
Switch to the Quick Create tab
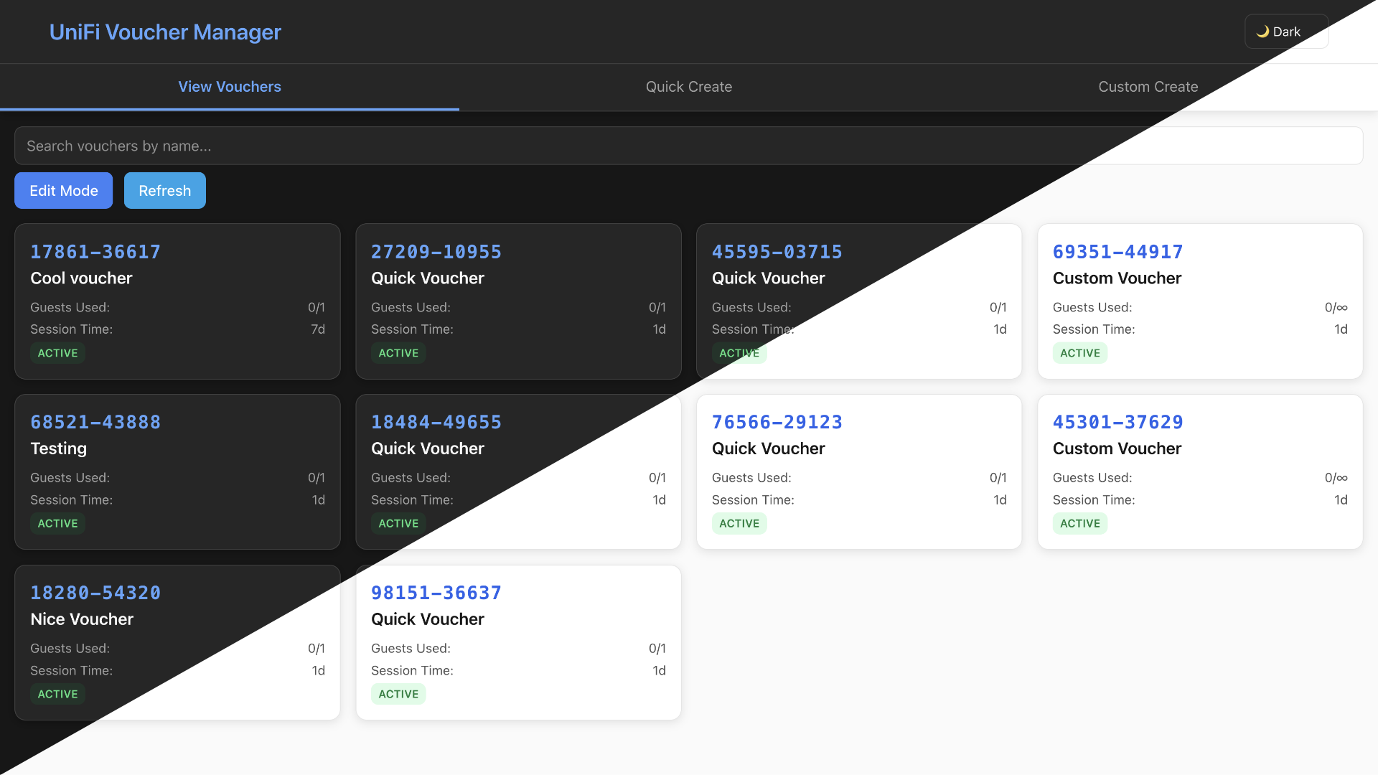point(688,87)
